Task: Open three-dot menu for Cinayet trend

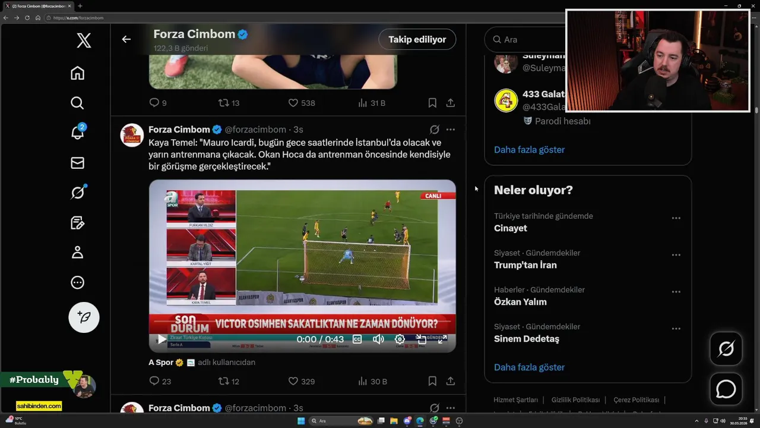Action: click(x=676, y=218)
